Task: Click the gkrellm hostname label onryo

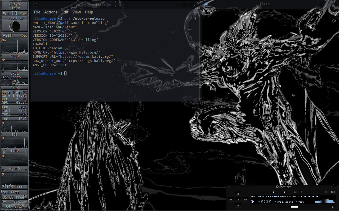Action: coord(15,4)
